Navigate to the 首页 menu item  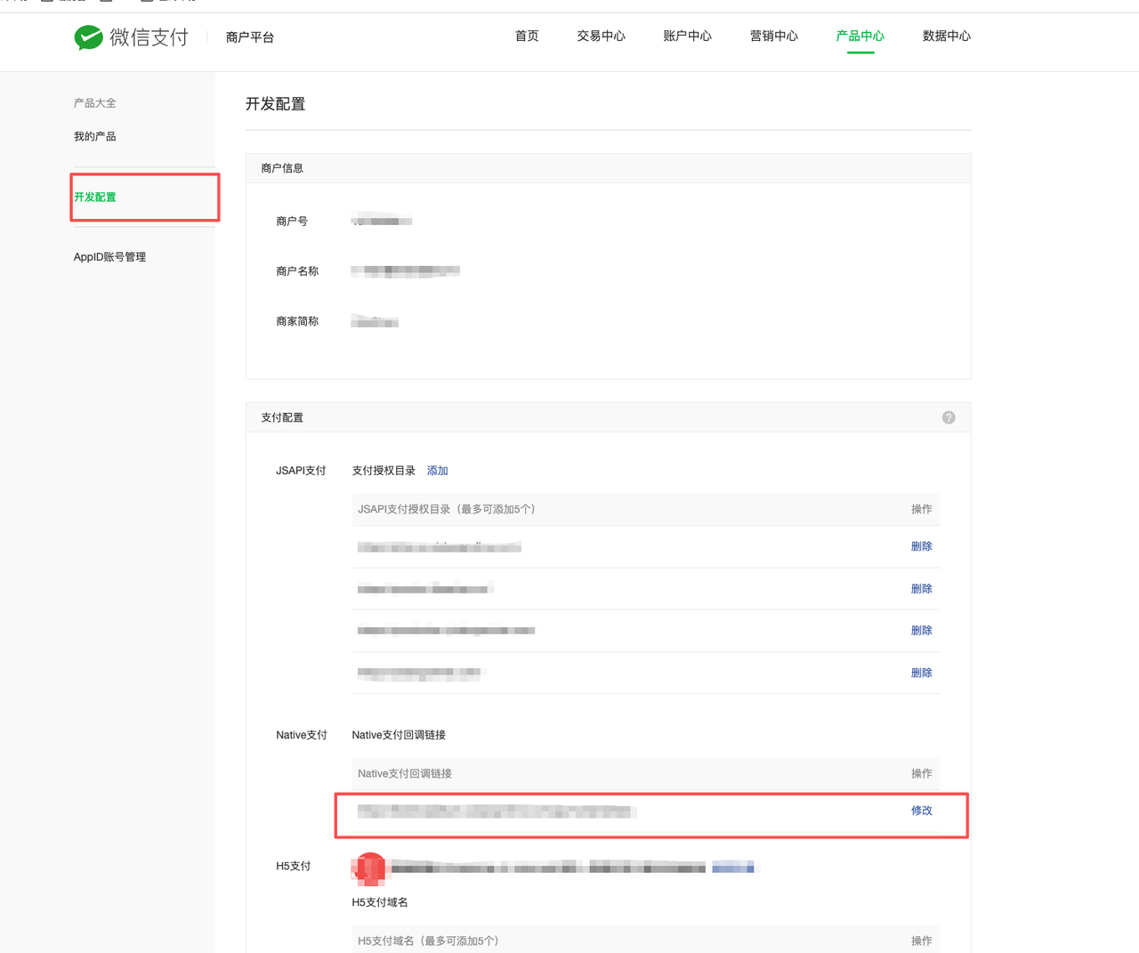tap(526, 36)
